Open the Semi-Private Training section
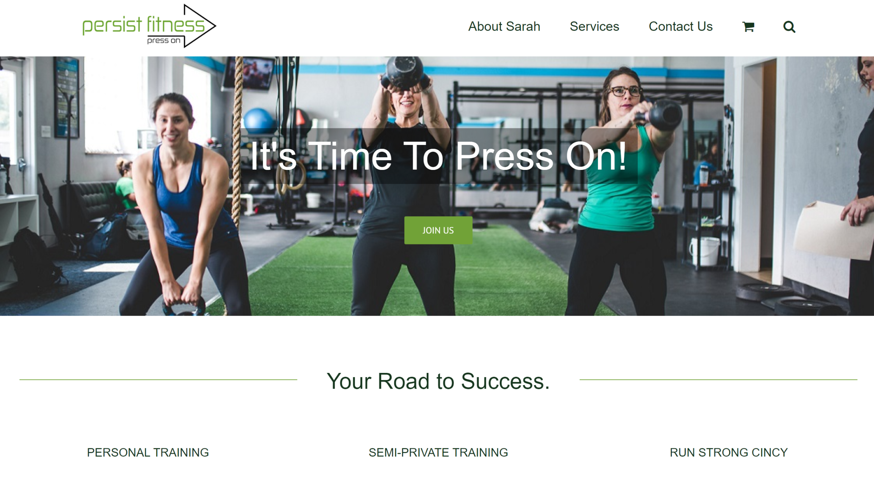 [438, 452]
